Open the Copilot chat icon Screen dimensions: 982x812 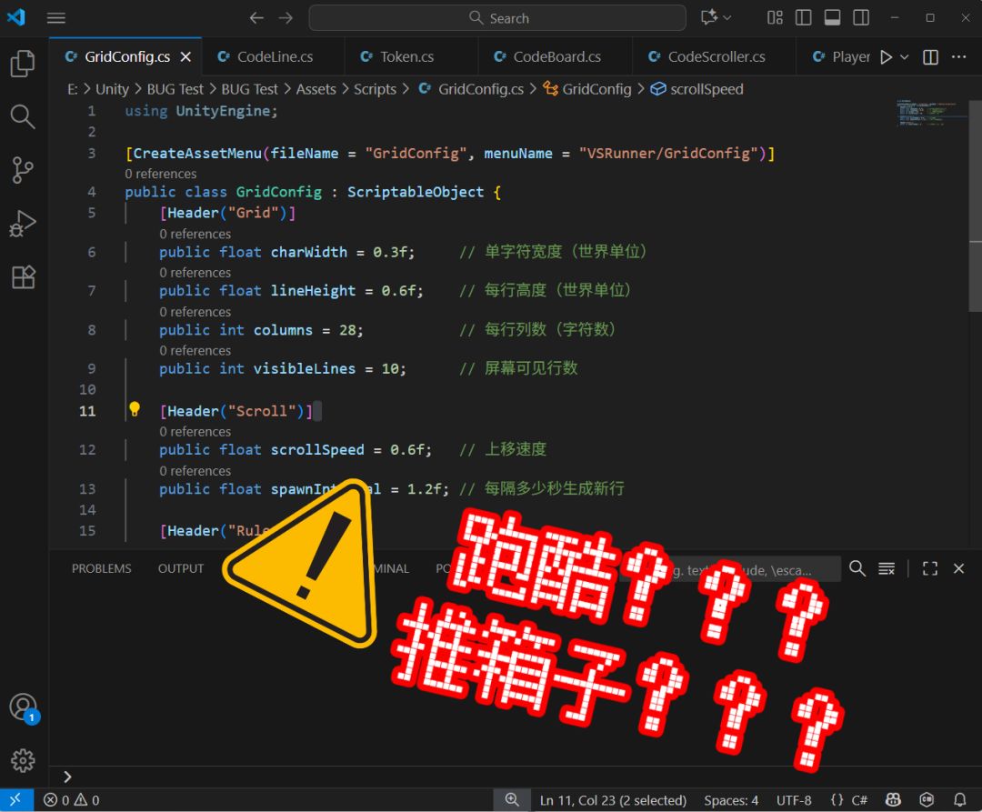click(x=709, y=17)
